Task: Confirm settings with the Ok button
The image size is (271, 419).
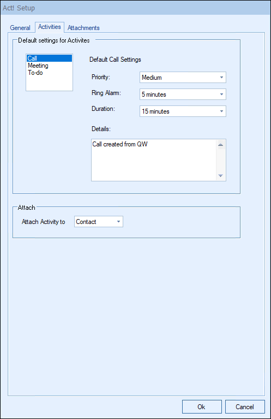Action: [x=202, y=406]
